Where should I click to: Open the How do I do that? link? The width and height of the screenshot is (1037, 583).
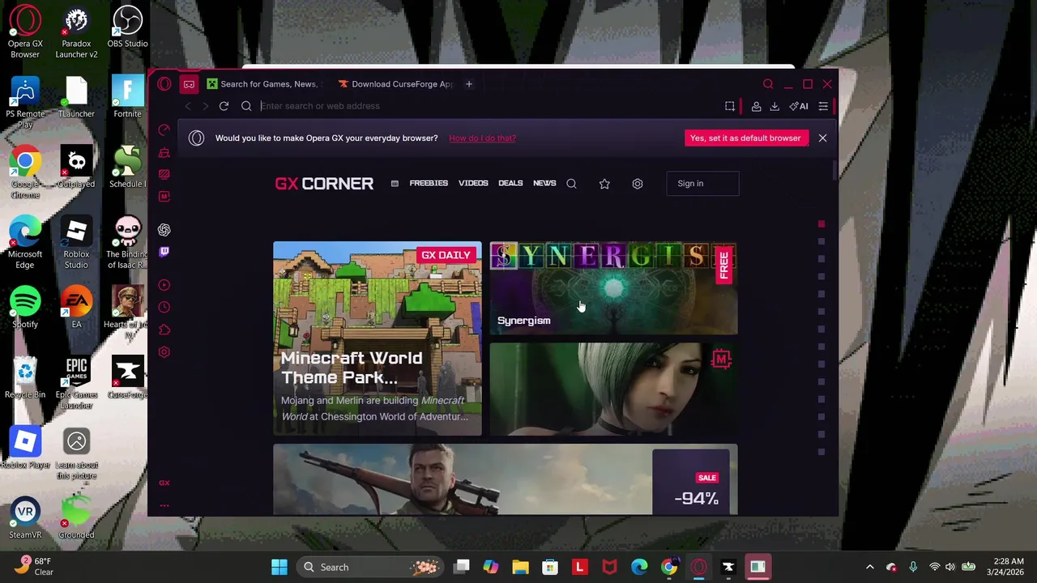tap(482, 138)
